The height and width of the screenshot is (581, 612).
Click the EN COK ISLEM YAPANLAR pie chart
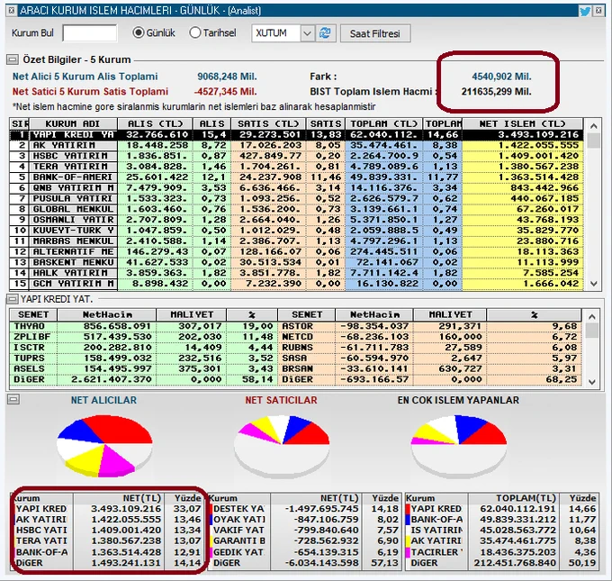click(459, 446)
